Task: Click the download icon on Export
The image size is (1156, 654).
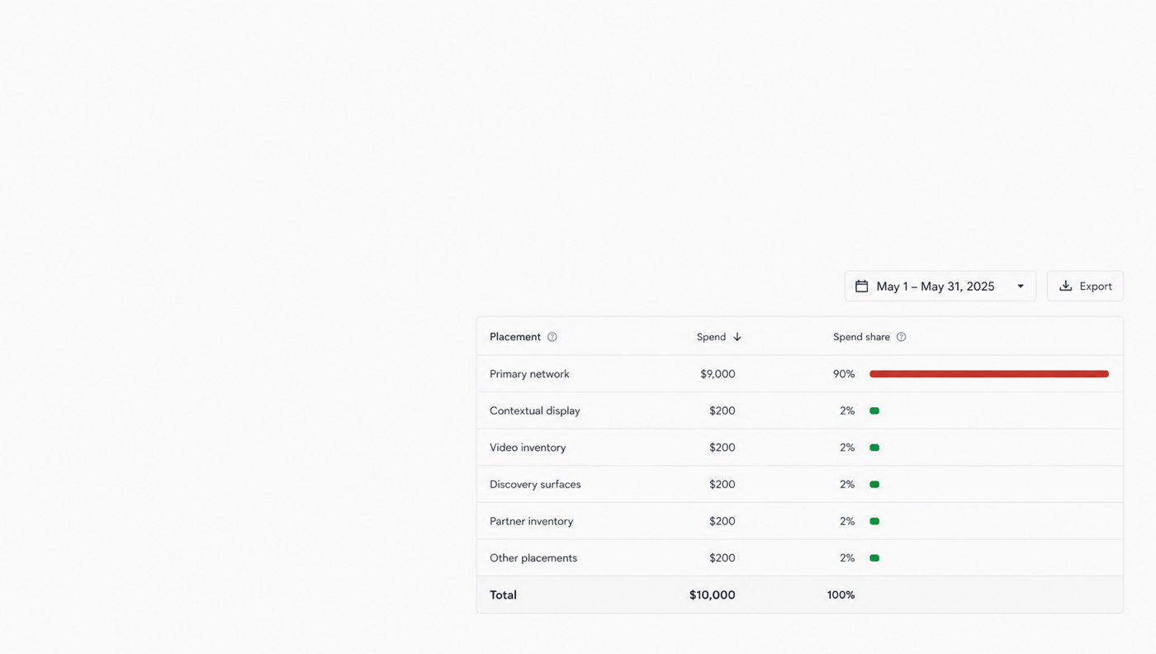Action: point(1065,286)
